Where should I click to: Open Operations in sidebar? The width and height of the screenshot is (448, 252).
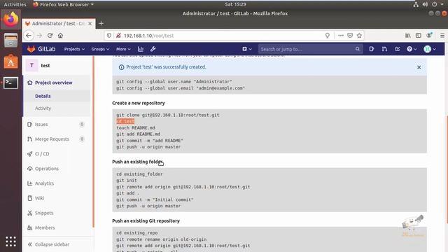(47, 169)
